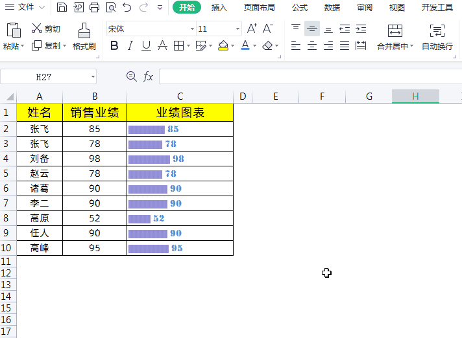Align text right horizontally
This screenshot has height=338, width=462.
pyautogui.click(x=328, y=45)
